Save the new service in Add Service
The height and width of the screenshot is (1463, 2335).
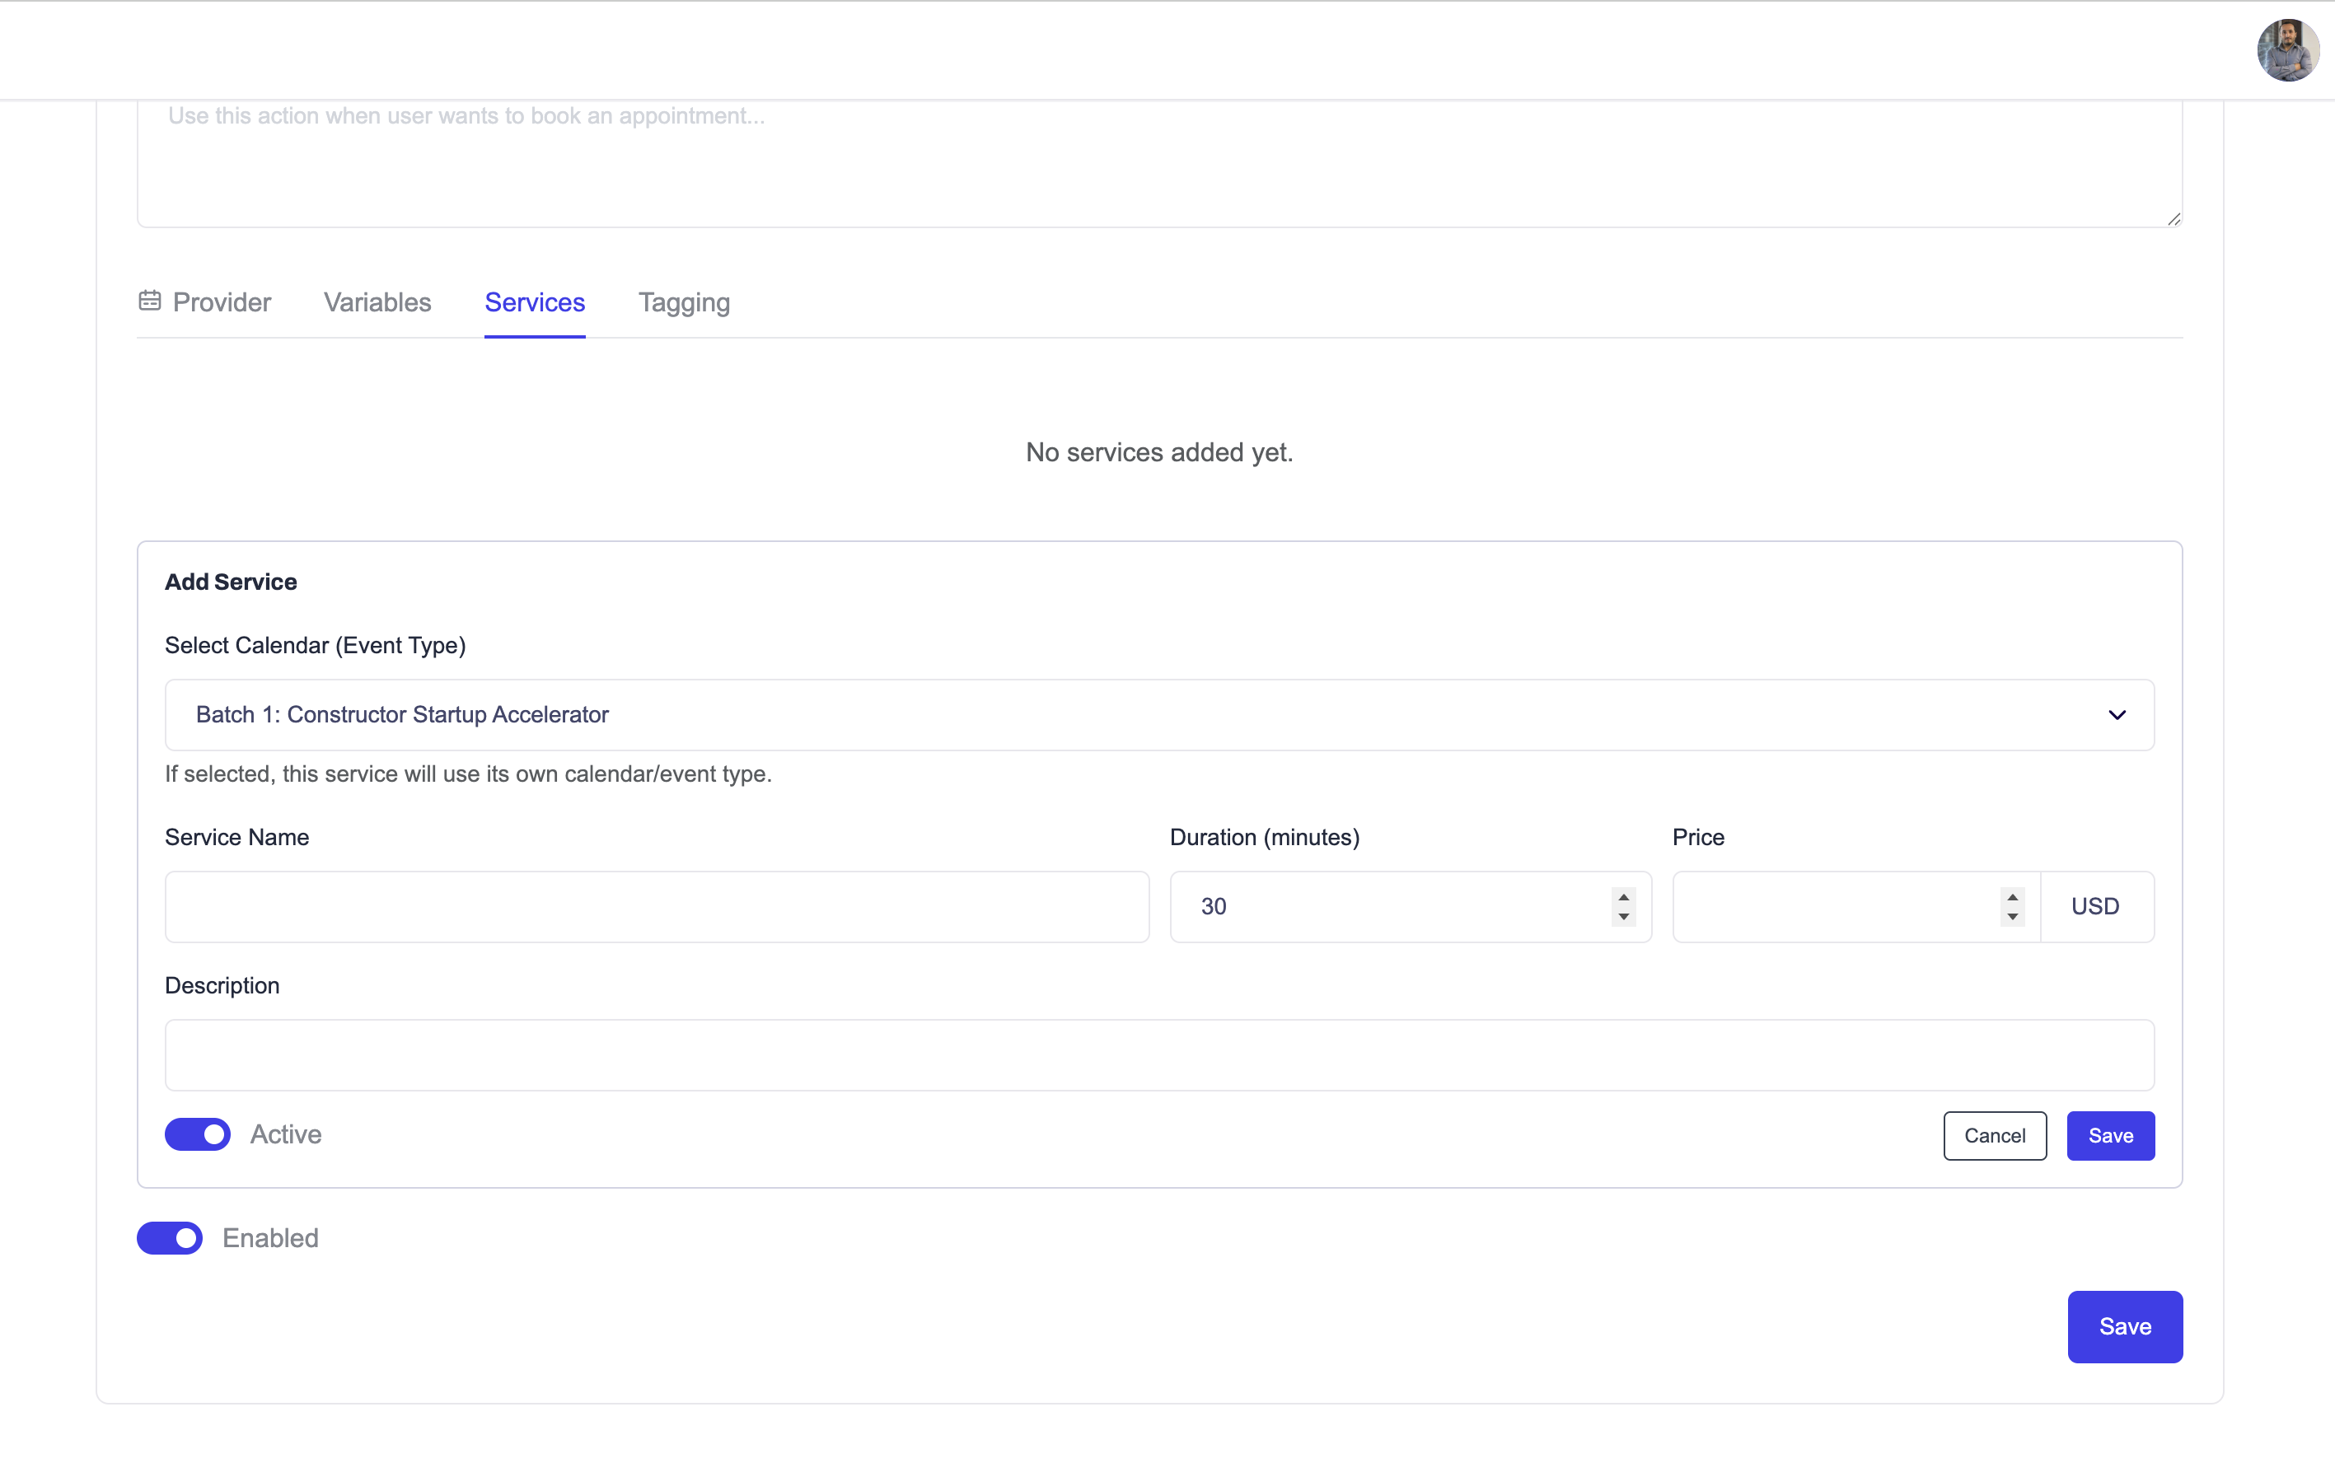[2111, 1135]
